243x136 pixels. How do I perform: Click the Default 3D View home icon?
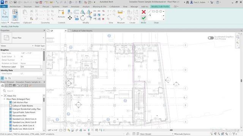click(70, 2)
